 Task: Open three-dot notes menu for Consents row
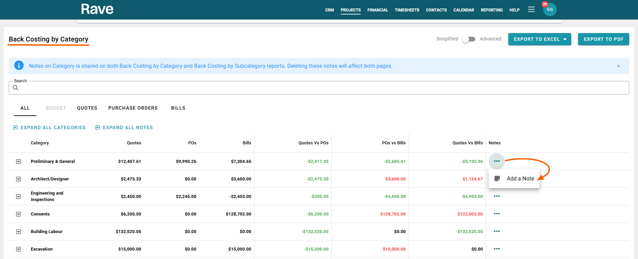pos(496,214)
